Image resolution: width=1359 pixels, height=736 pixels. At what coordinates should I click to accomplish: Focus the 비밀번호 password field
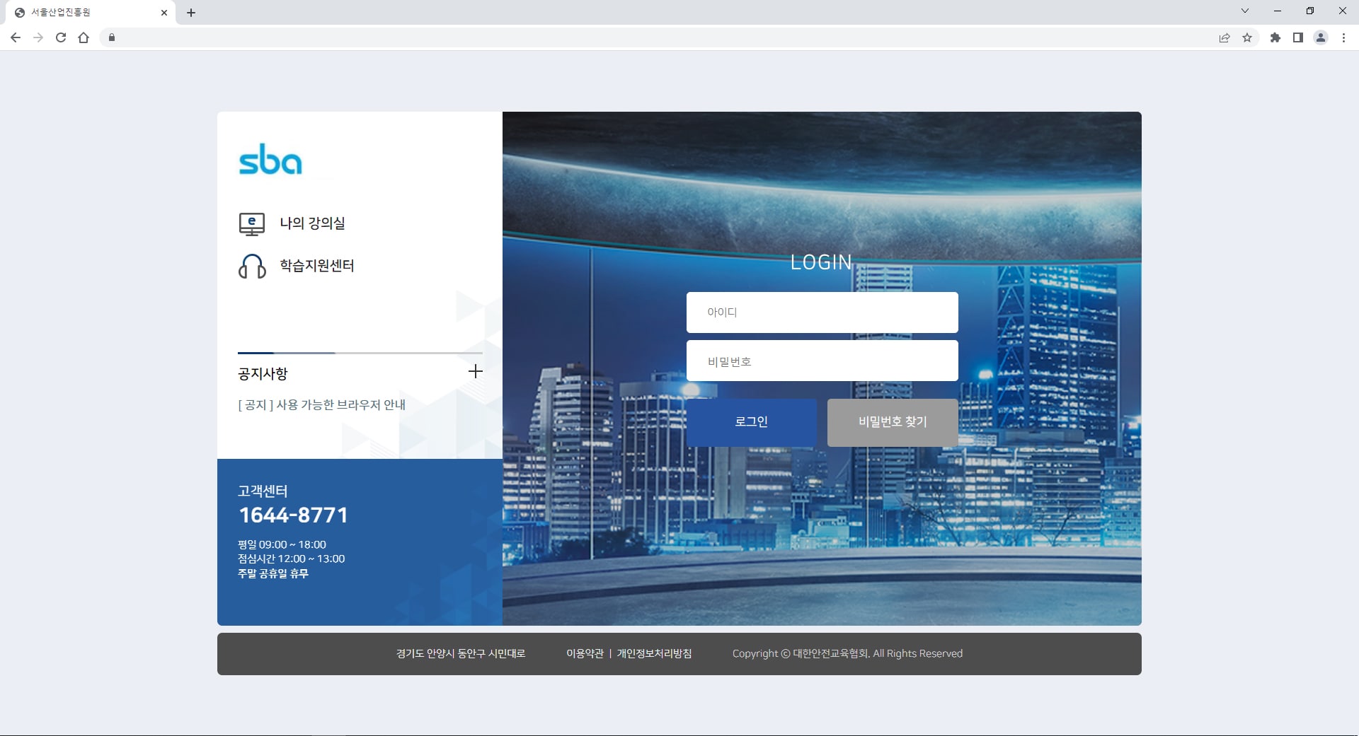(822, 361)
